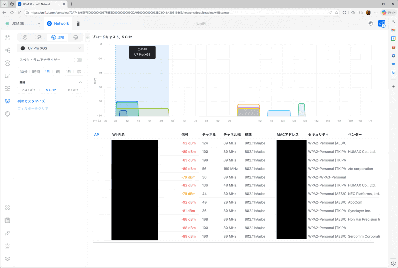Select the fourth speed-test view tab

[76, 37]
